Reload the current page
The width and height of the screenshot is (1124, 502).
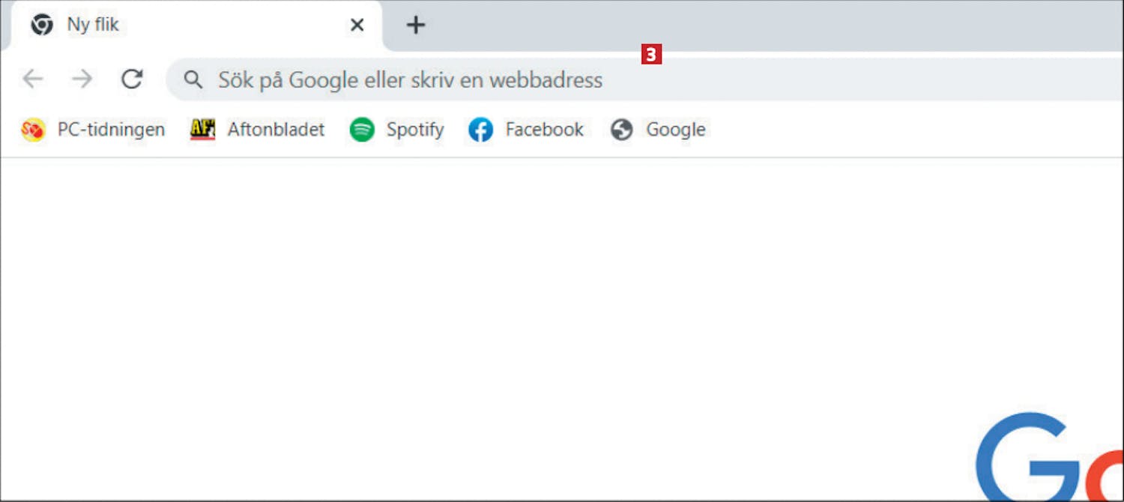pos(132,79)
